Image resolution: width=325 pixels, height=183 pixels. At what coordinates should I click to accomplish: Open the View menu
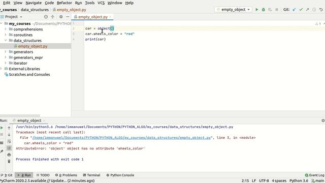(18, 3)
